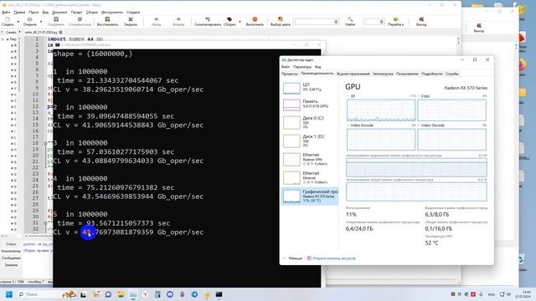Switch to Службы tab in Task Manager
The width and height of the screenshot is (536, 301).
(x=452, y=74)
